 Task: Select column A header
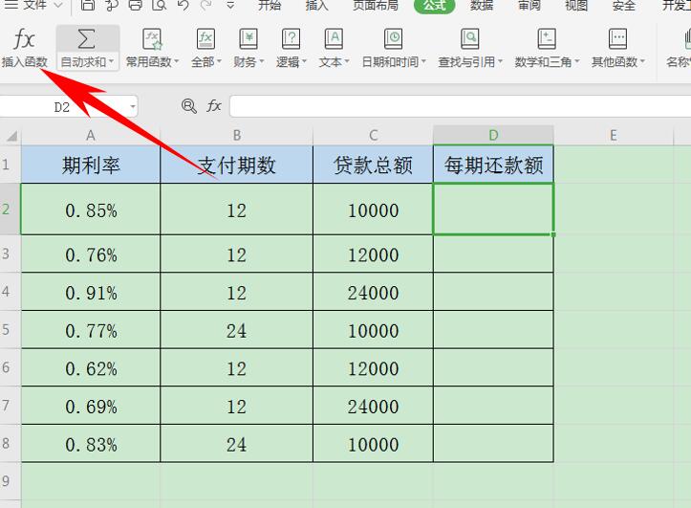click(91, 136)
